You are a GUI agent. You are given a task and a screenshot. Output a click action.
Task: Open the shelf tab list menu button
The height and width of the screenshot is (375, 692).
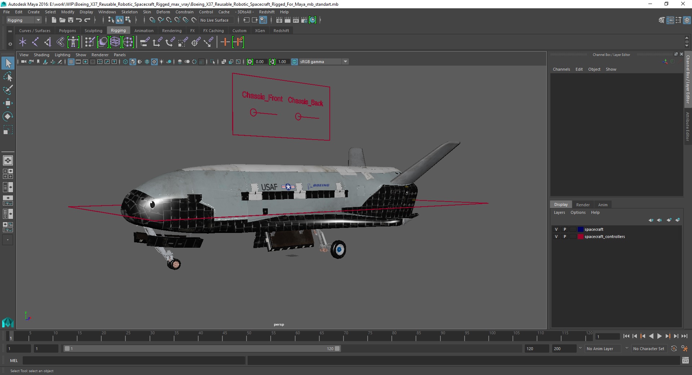(x=10, y=31)
